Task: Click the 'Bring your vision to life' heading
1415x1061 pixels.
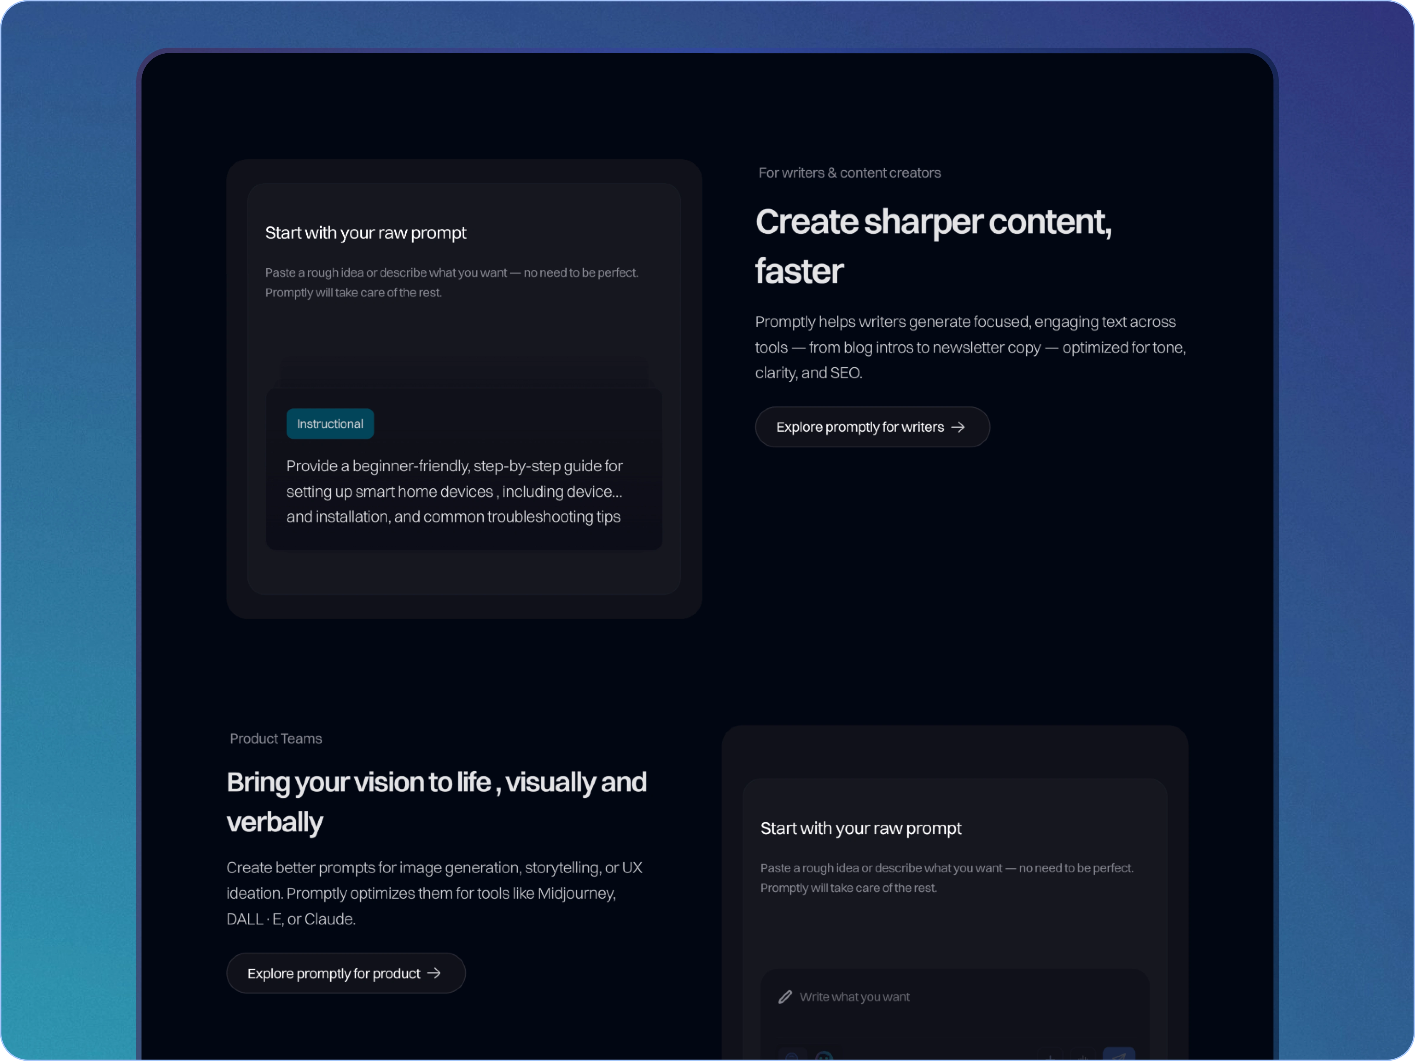Action: pyautogui.click(x=436, y=801)
